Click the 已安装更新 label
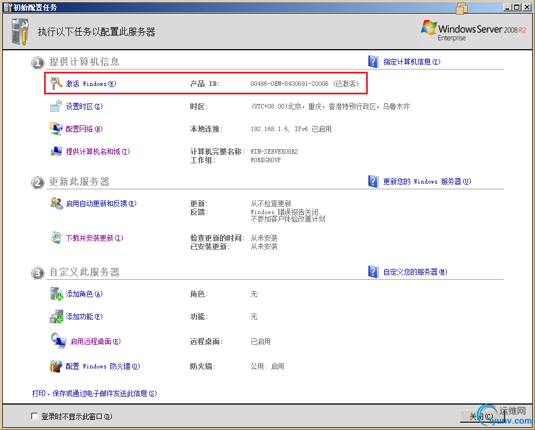This screenshot has height=430, width=535. [210, 246]
